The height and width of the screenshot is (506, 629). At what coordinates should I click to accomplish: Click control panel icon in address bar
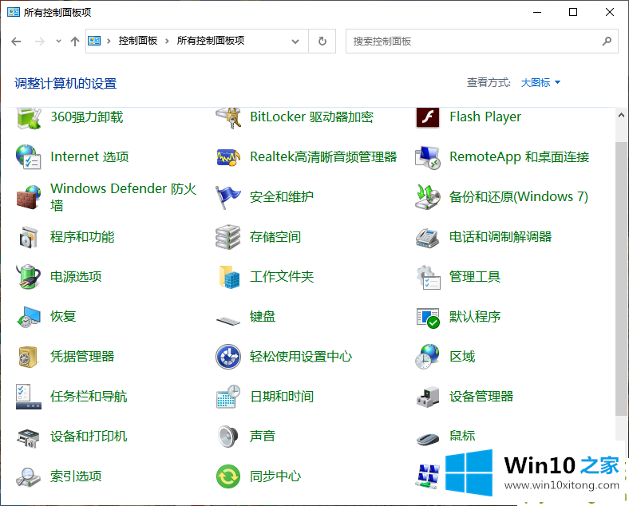(94, 41)
